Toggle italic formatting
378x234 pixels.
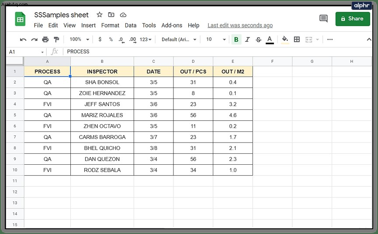[x=247, y=40]
